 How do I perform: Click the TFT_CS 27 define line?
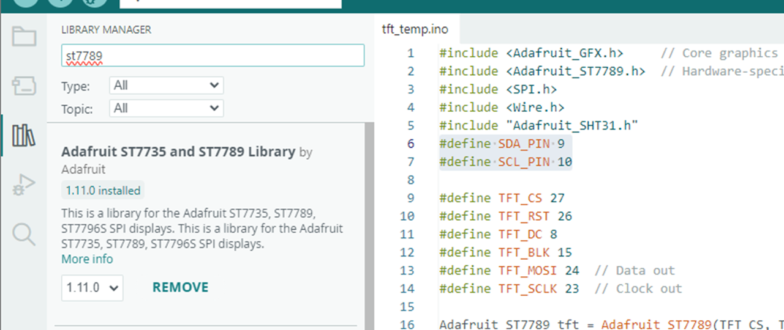pyautogui.click(x=502, y=198)
